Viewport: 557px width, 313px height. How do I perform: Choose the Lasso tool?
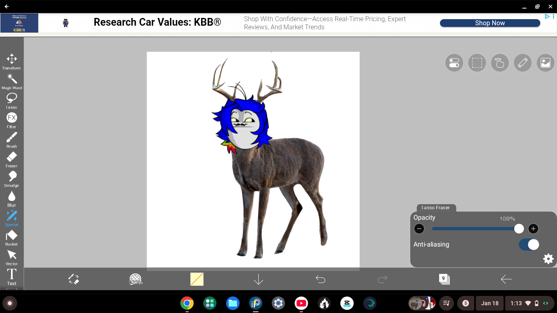(x=11, y=100)
